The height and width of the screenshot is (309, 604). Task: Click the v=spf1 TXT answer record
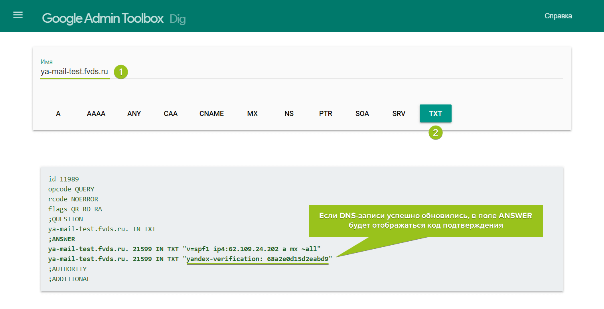pos(184,249)
